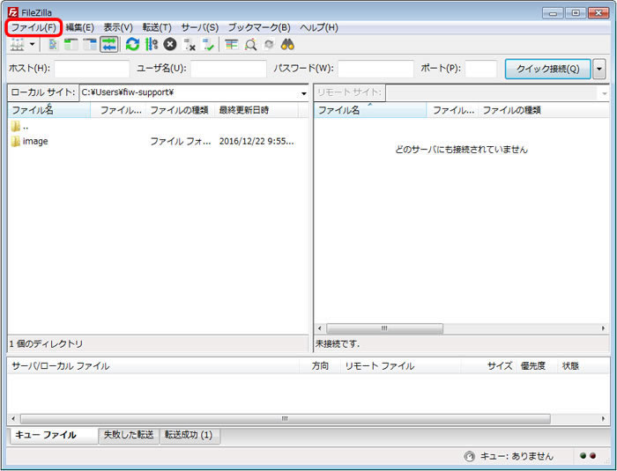Toggle processing of the transfer queue

151,44
